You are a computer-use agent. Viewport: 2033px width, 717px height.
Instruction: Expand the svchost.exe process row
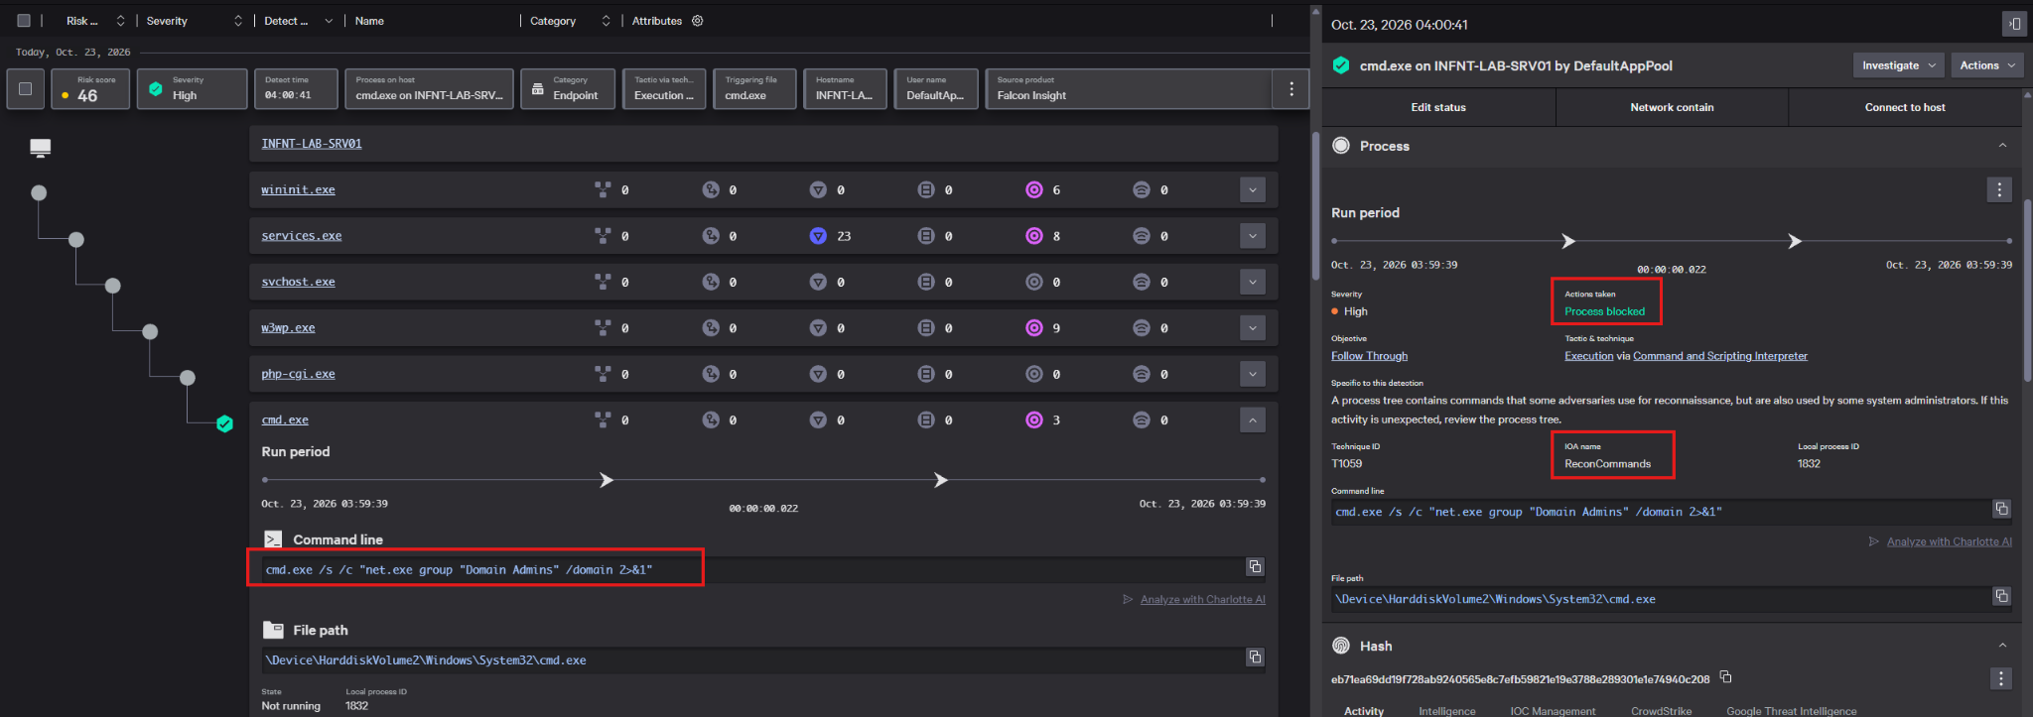[1253, 282]
